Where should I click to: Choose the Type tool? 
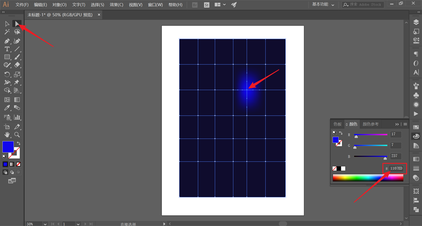point(7,49)
